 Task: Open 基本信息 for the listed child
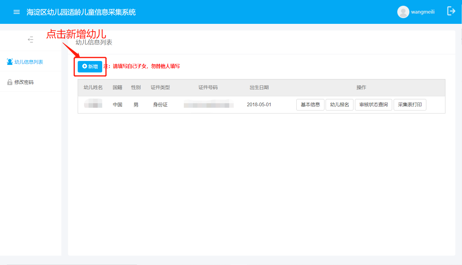tap(310, 105)
